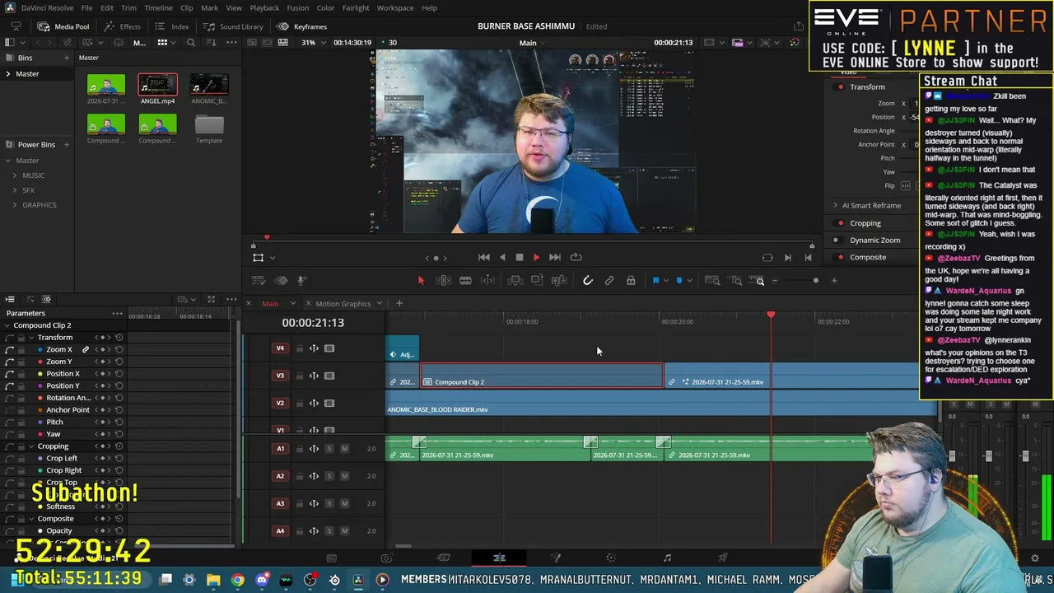Jump to last frame of timeline
Screen dimensions: 1054x593
tap(554, 258)
